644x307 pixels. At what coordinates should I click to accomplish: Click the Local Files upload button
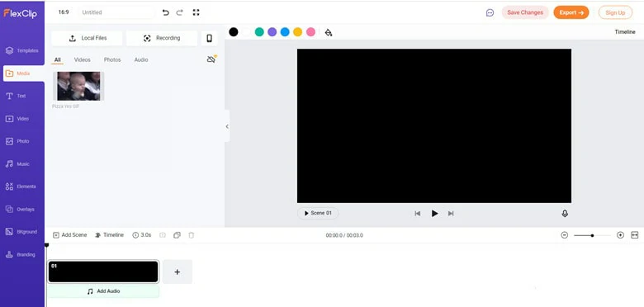tap(87, 38)
